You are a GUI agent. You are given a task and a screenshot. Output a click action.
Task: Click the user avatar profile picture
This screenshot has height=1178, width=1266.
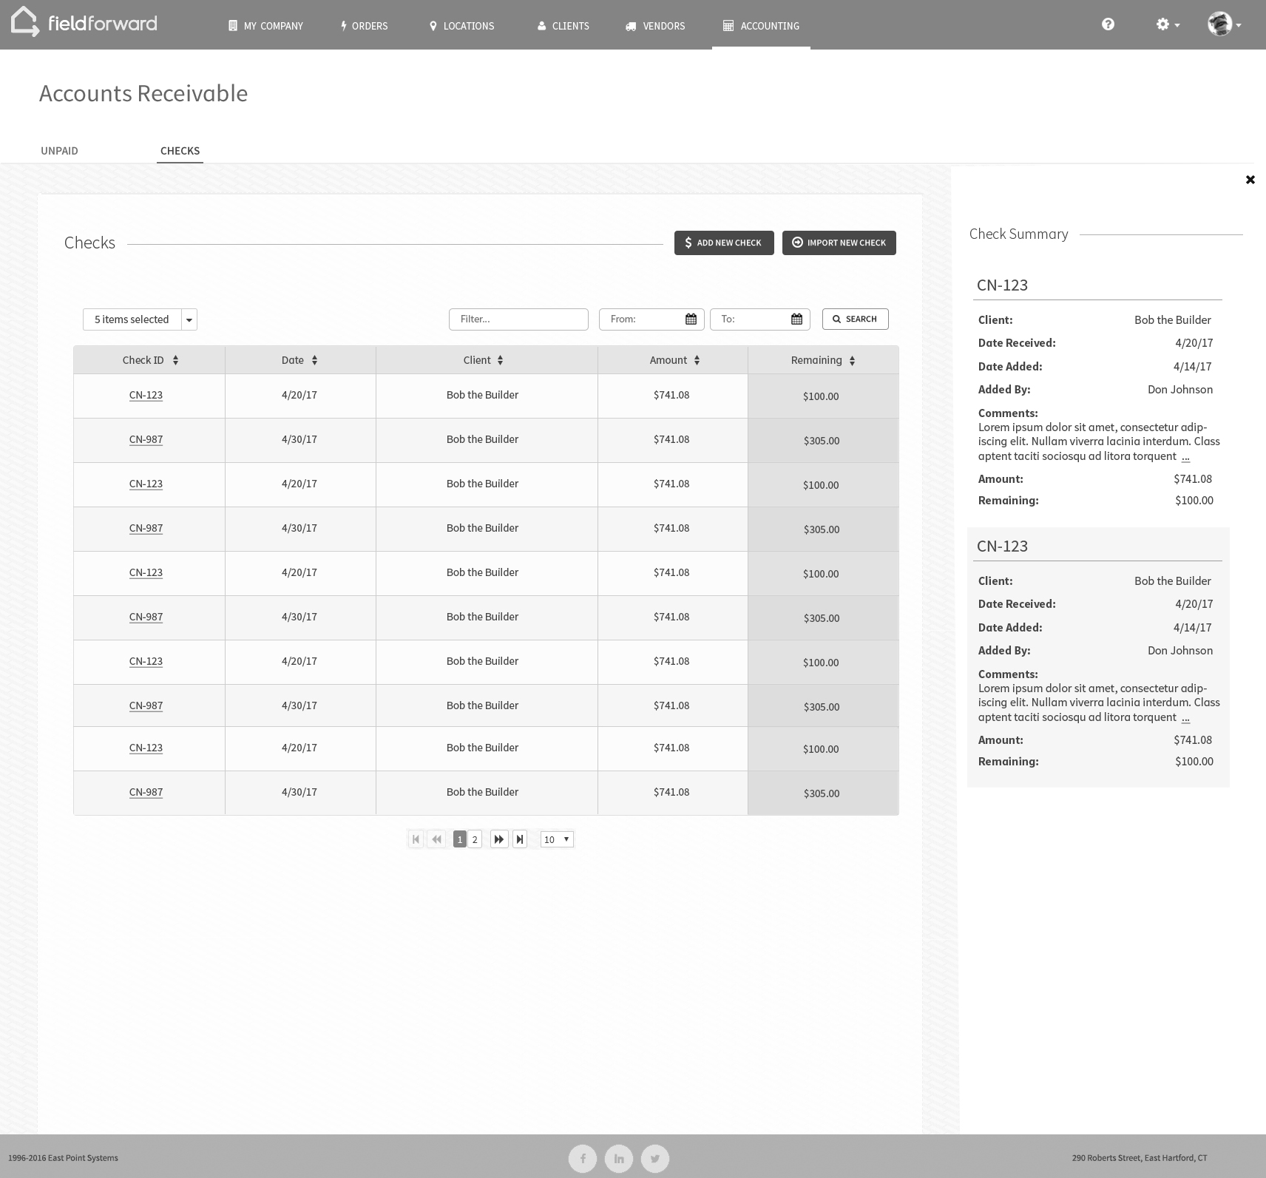pyautogui.click(x=1219, y=24)
